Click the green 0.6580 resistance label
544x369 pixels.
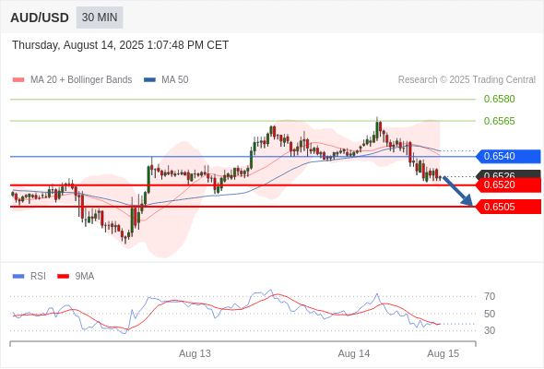click(x=499, y=100)
